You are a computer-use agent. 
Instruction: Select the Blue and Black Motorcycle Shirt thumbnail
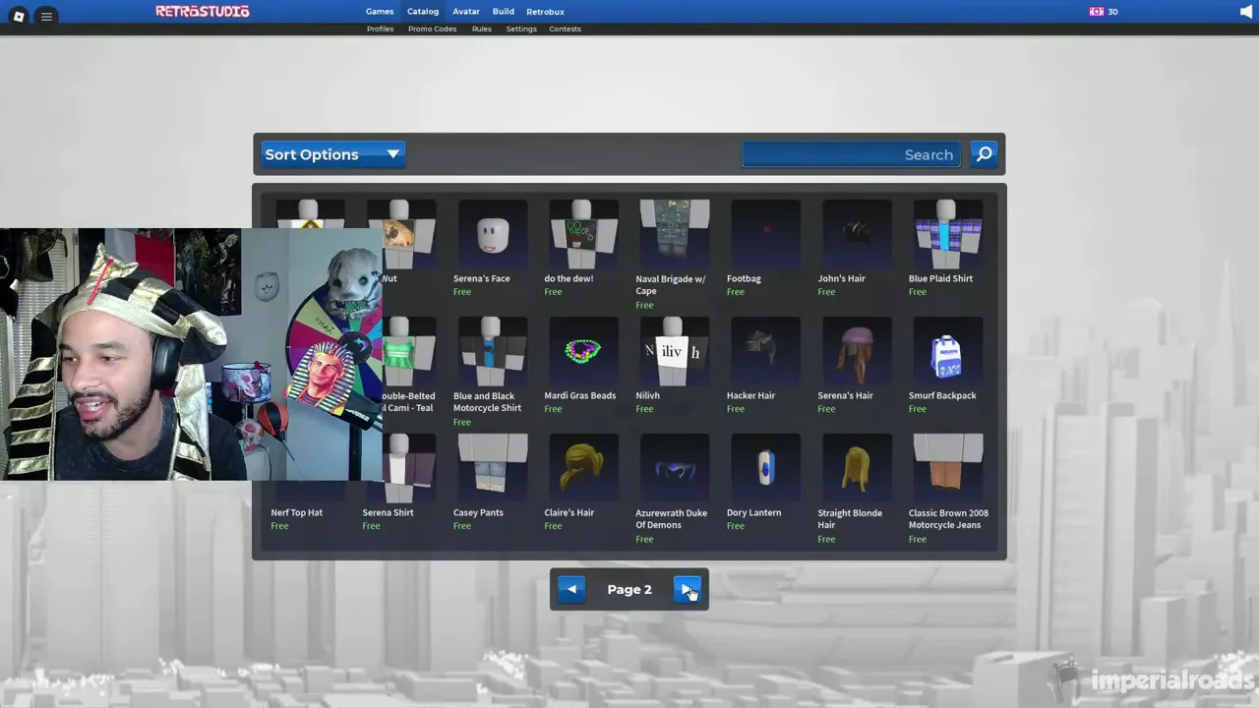tap(492, 351)
